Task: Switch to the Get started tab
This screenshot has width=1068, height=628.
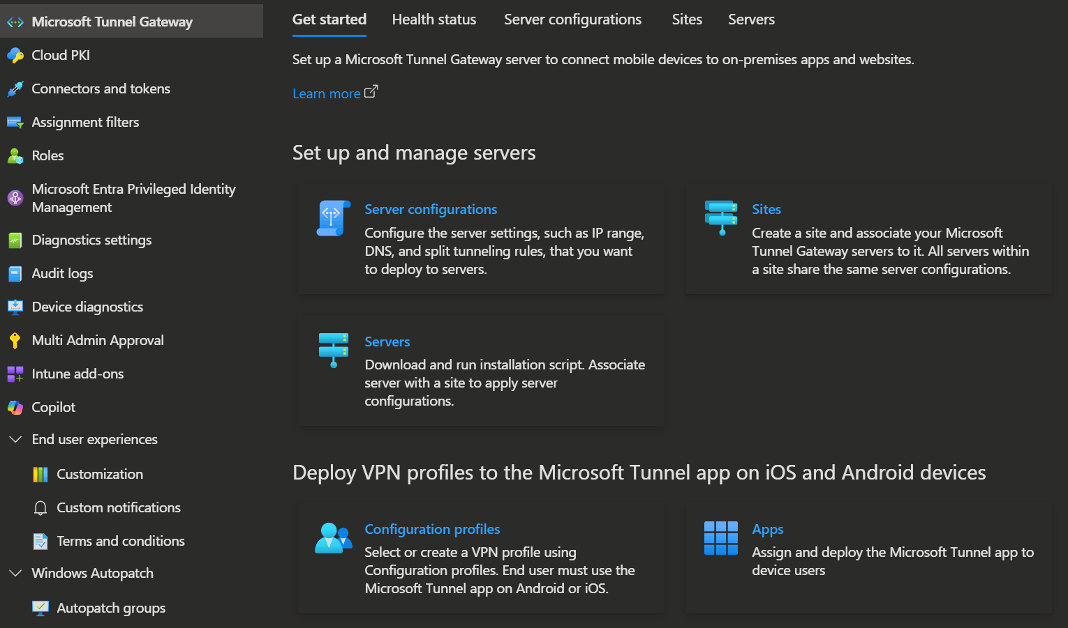Action: coord(329,20)
